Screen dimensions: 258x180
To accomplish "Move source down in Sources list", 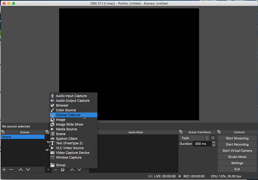I will tap(79, 170).
